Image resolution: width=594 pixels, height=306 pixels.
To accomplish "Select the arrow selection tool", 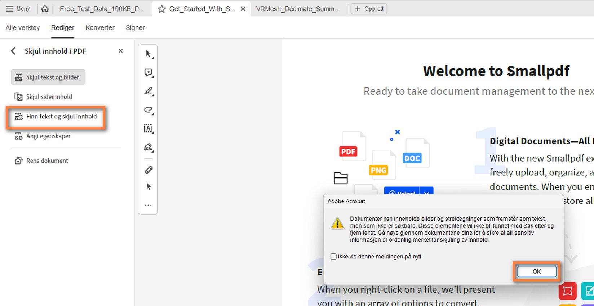I will 148,54.
